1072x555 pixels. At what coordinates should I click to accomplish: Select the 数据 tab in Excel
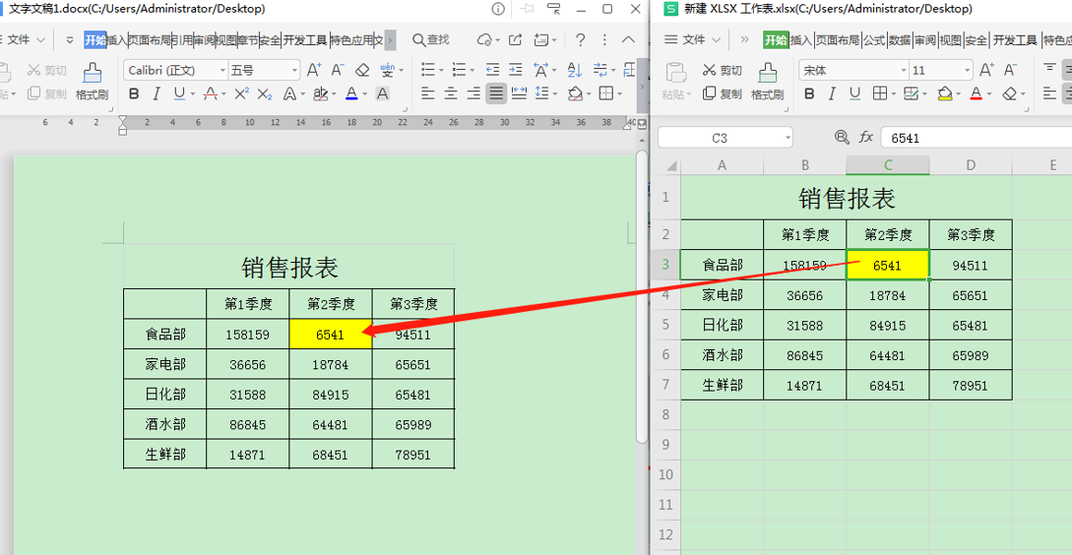(x=899, y=40)
